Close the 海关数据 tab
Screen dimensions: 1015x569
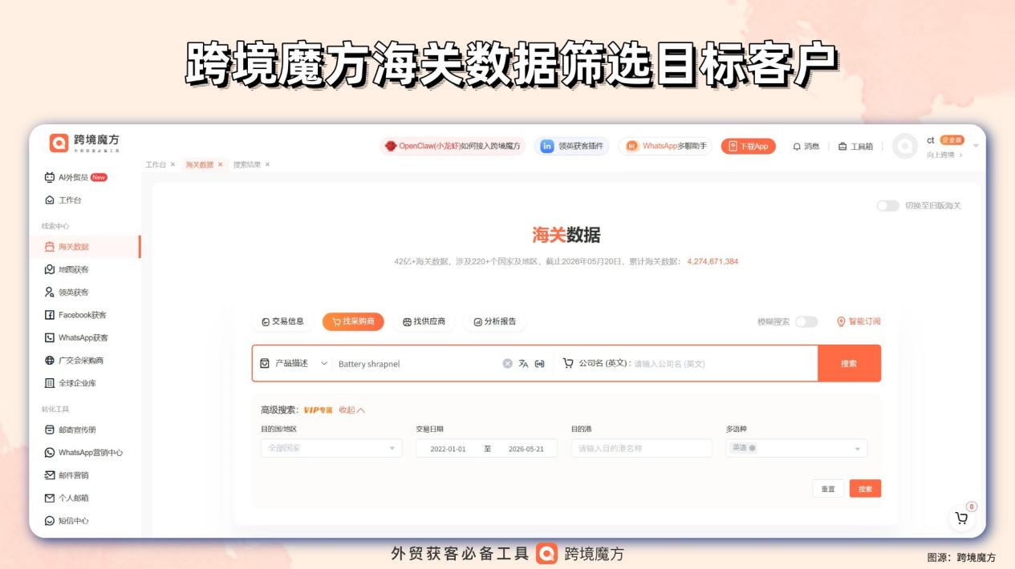(221, 164)
